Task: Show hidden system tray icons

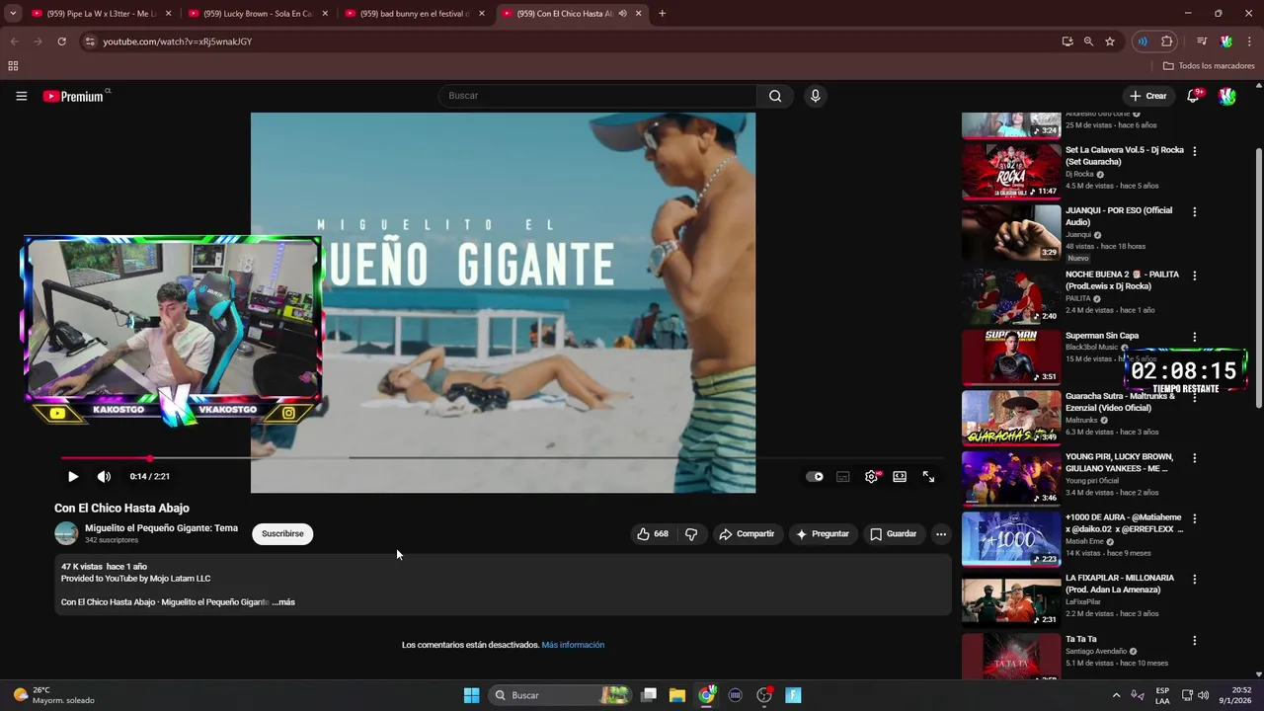Action: point(1116,695)
